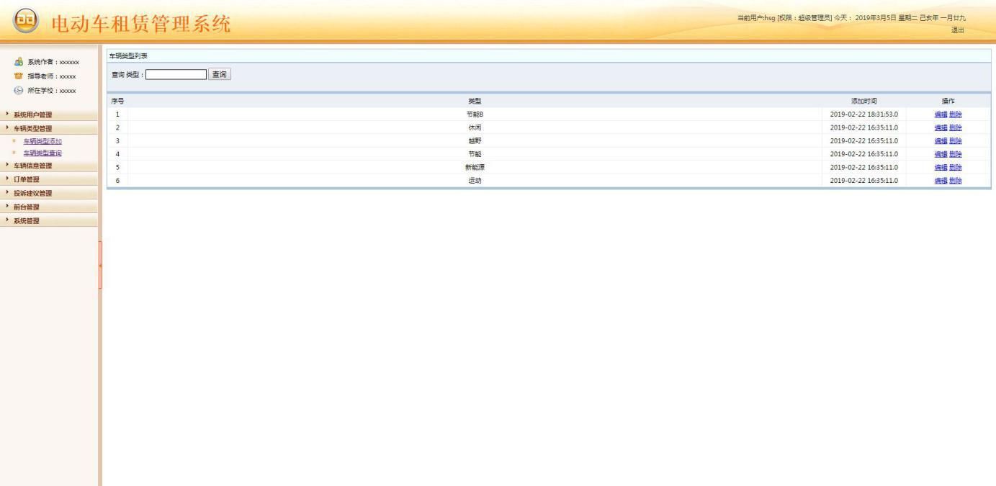Screen dimensions: 996x486
Task: Click the 系统作者 people icon
Action: pos(19,63)
